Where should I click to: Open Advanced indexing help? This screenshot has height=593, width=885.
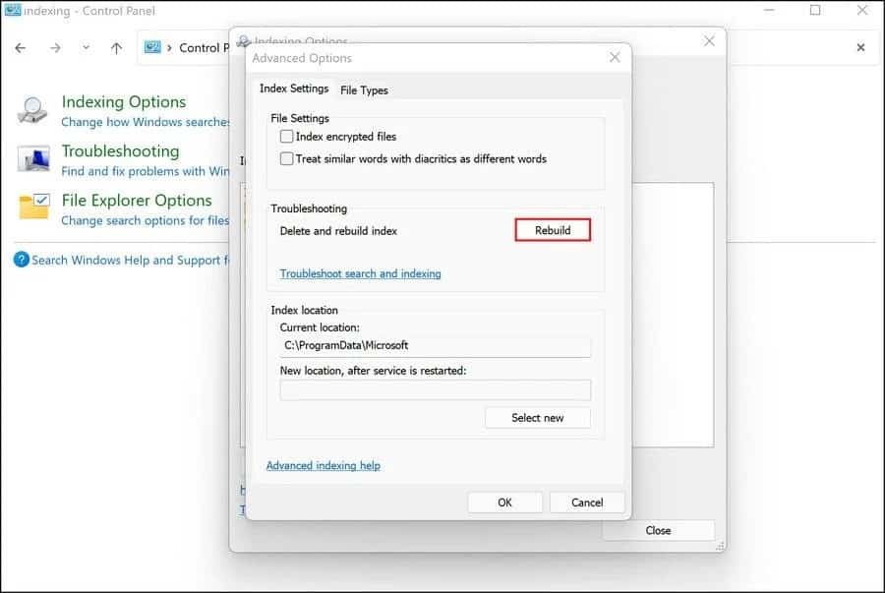click(x=323, y=465)
